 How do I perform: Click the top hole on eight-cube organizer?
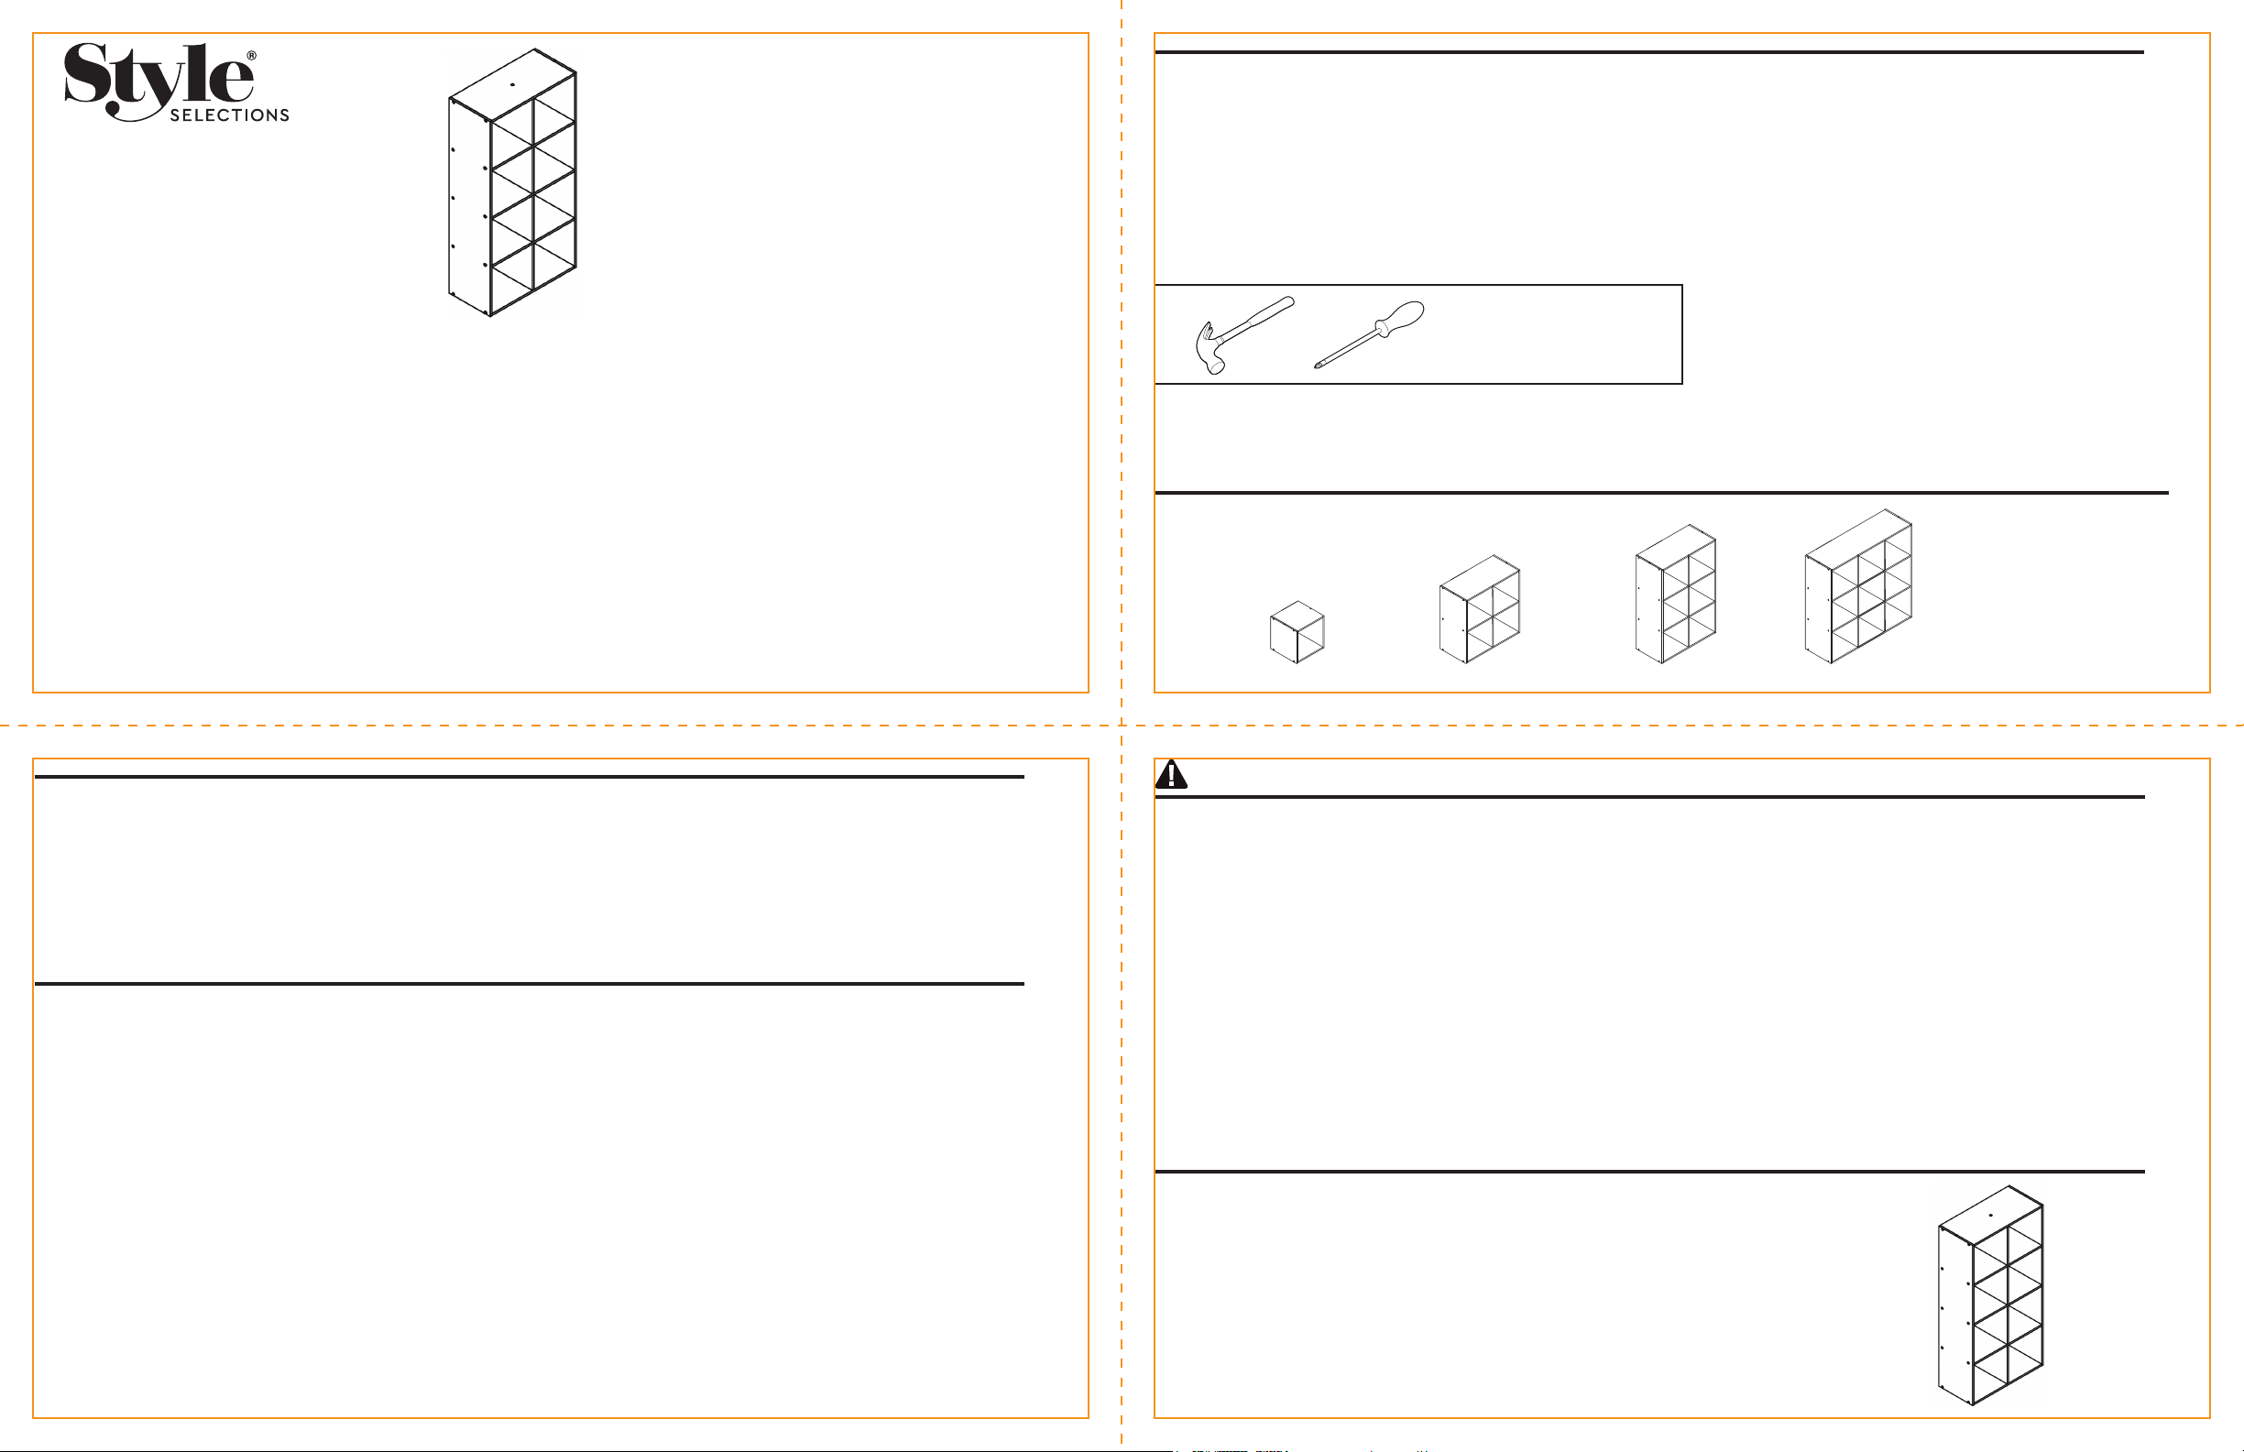coord(513,85)
